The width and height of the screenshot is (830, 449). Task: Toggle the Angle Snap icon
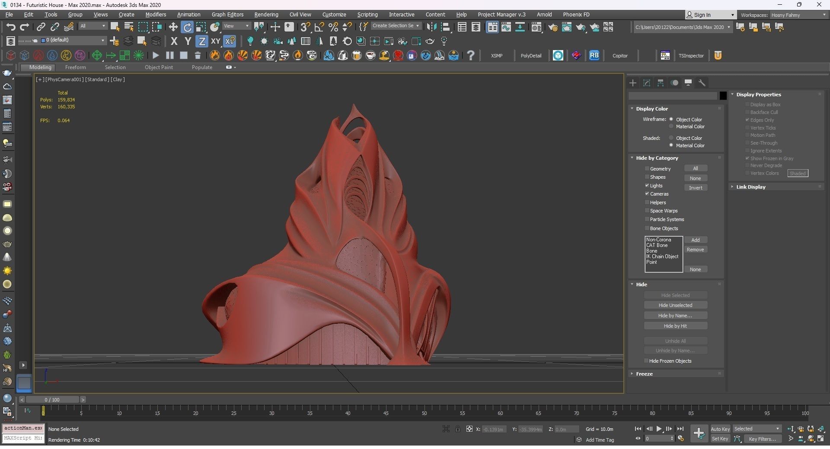click(319, 27)
